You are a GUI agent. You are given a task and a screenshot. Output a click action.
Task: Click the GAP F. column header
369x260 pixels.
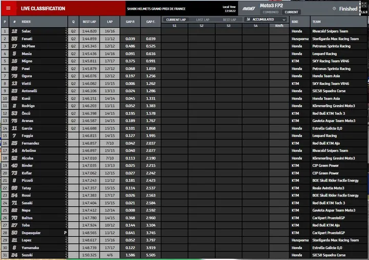[151, 21]
